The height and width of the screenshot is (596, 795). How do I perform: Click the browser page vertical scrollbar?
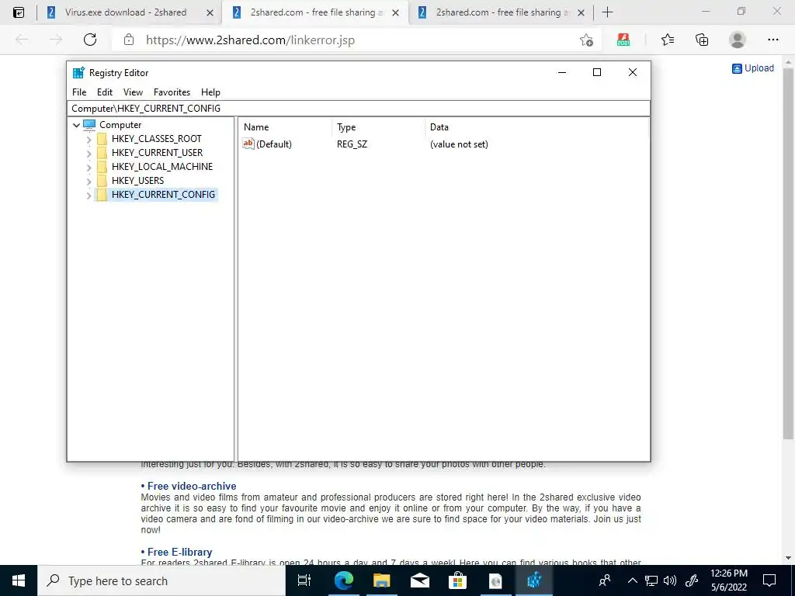[788, 254]
